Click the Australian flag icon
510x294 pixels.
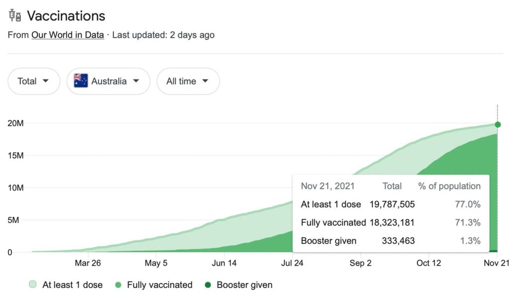tap(81, 81)
